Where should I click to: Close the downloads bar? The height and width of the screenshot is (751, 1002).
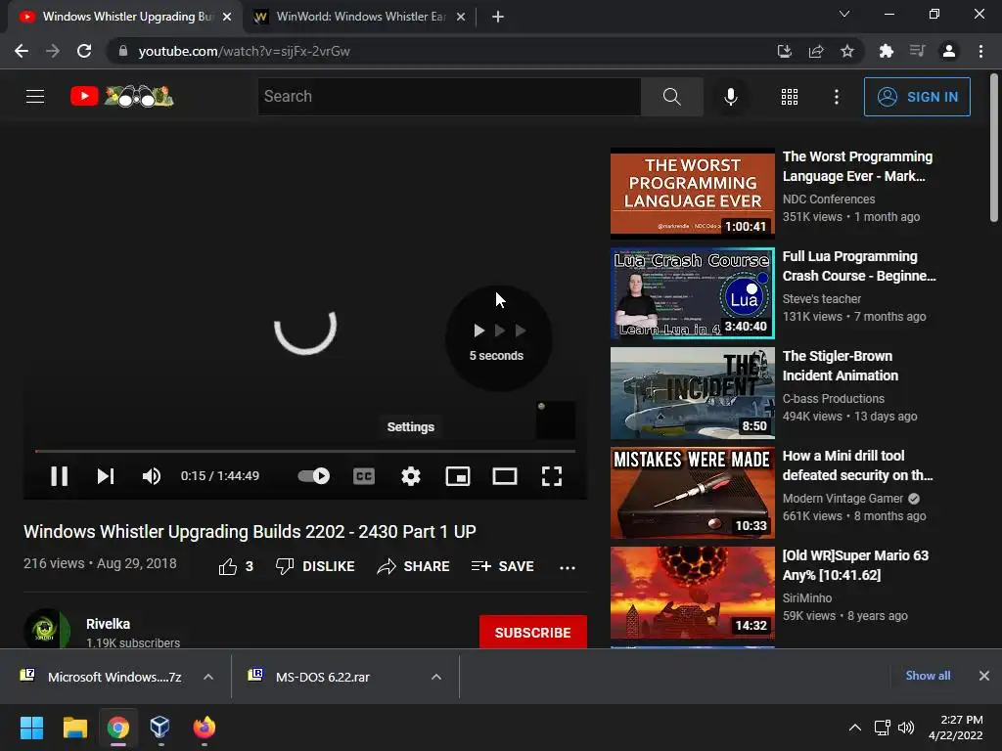(984, 676)
